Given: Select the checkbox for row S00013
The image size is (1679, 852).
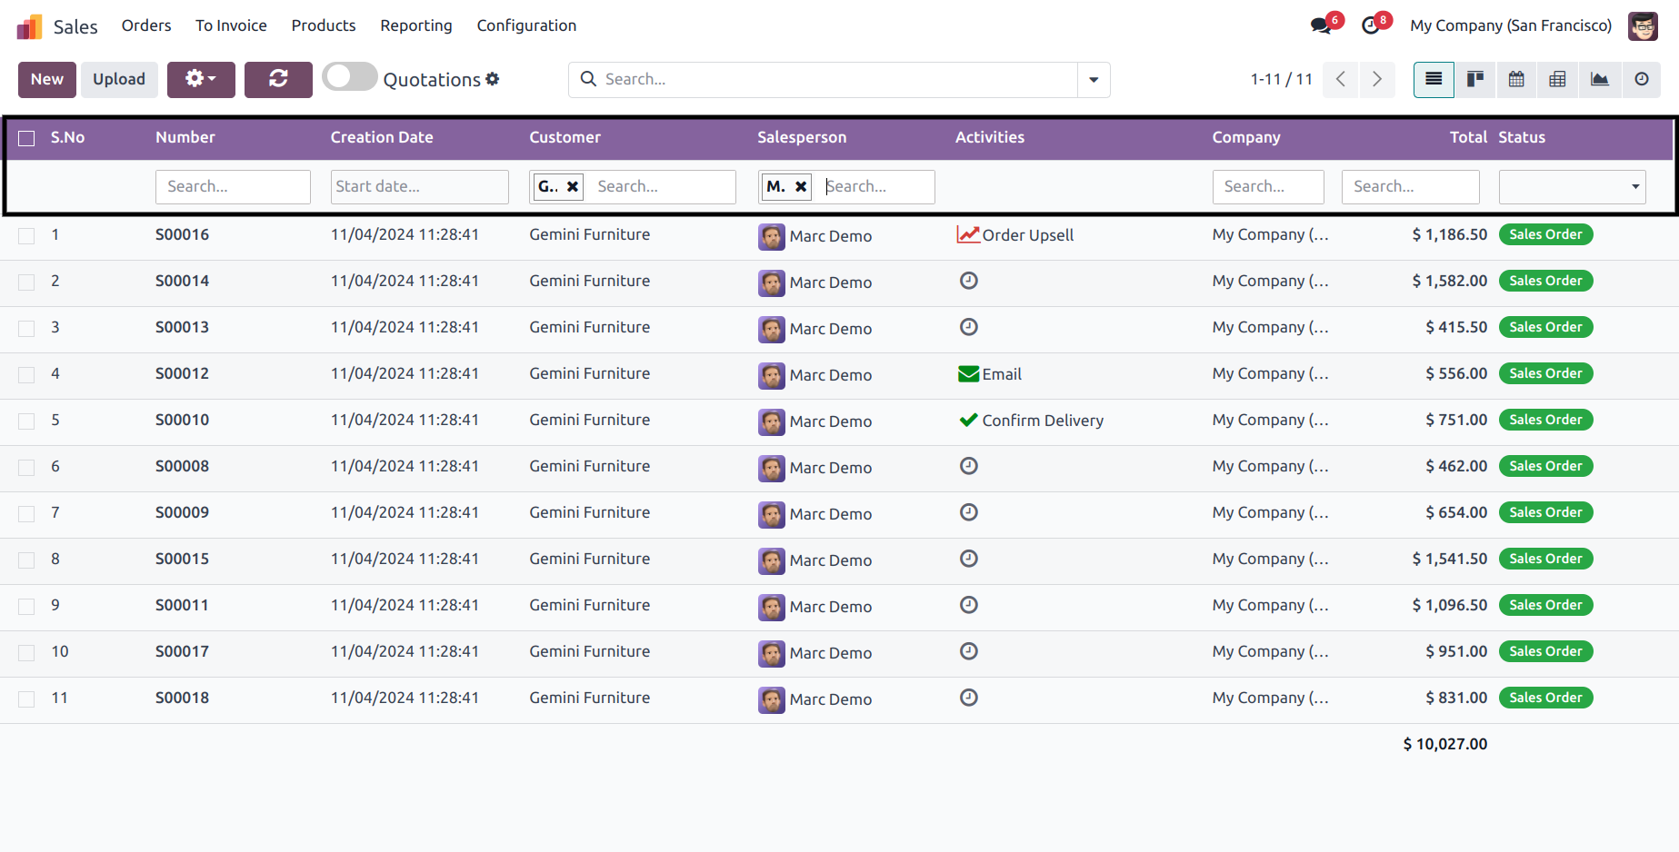Looking at the screenshot, I should (26, 329).
